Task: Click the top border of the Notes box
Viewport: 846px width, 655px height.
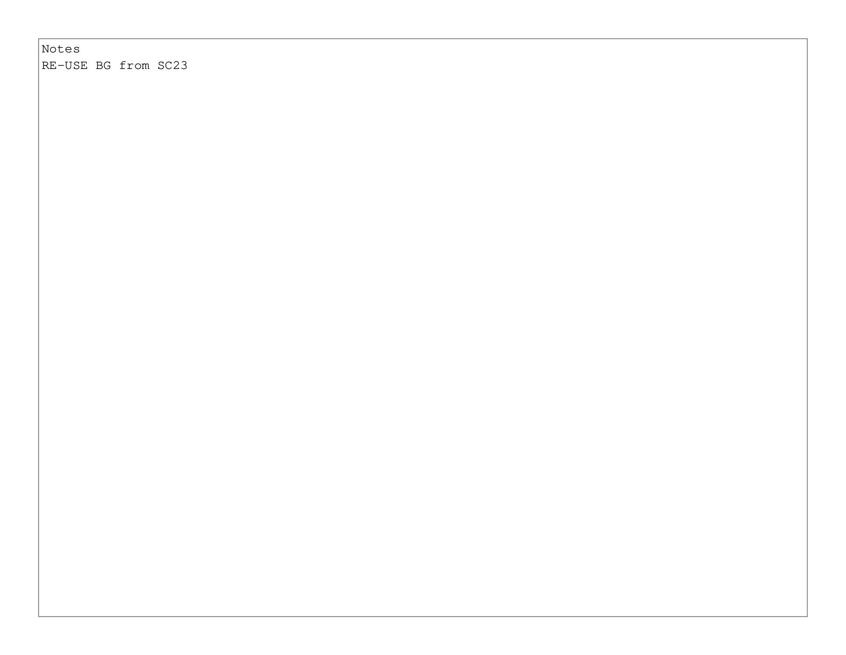Action: (x=422, y=38)
